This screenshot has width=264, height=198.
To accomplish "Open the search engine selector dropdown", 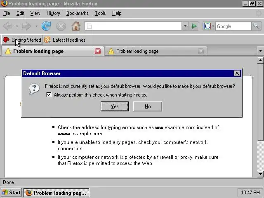I will click(x=213, y=26).
